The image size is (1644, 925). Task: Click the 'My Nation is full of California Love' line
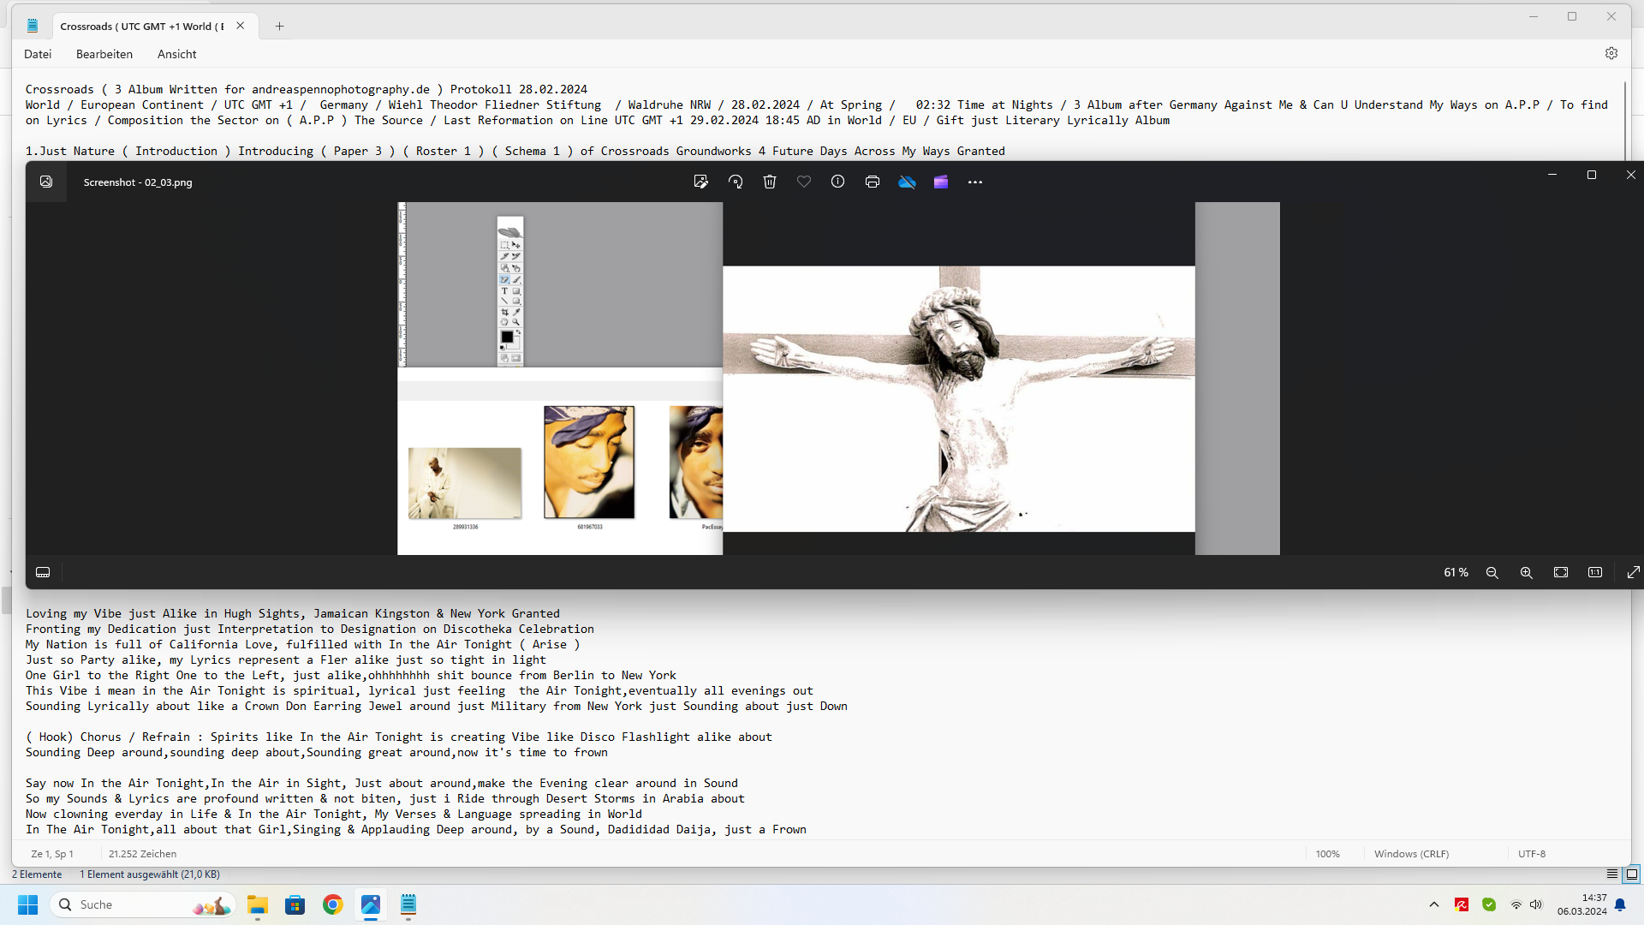pos(302,644)
